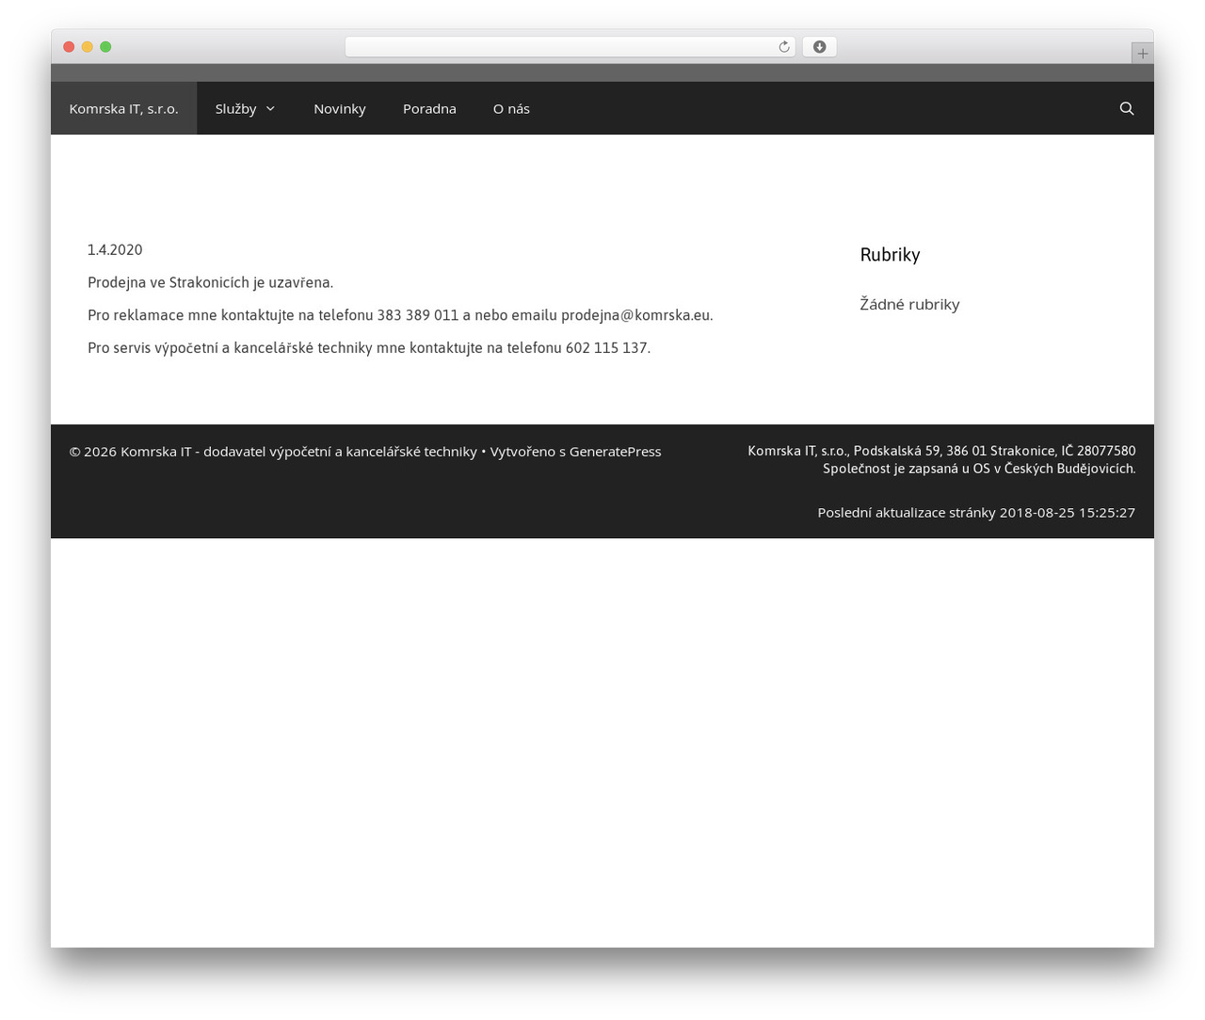The image size is (1205, 1020).
Task: Click the footer address line with Podskalská 59
Action: point(941,451)
